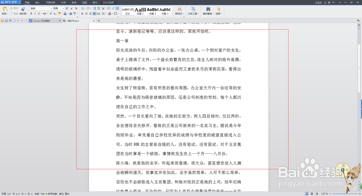Toggle strikethrough AB formatting
This screenshot has width=362, height=196.
44,14
